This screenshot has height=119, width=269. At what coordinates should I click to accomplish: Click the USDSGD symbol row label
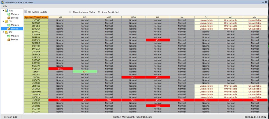click(x=36, y=20)
